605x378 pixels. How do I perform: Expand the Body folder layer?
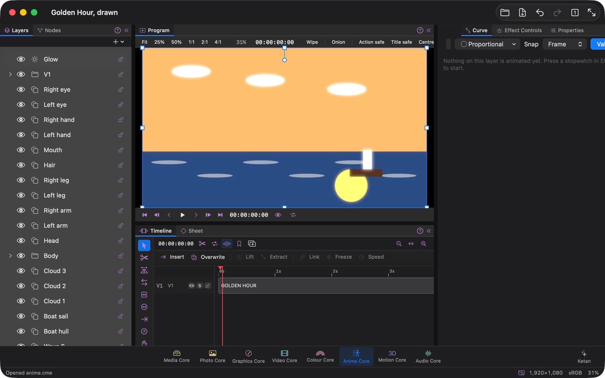coord(10,256)
